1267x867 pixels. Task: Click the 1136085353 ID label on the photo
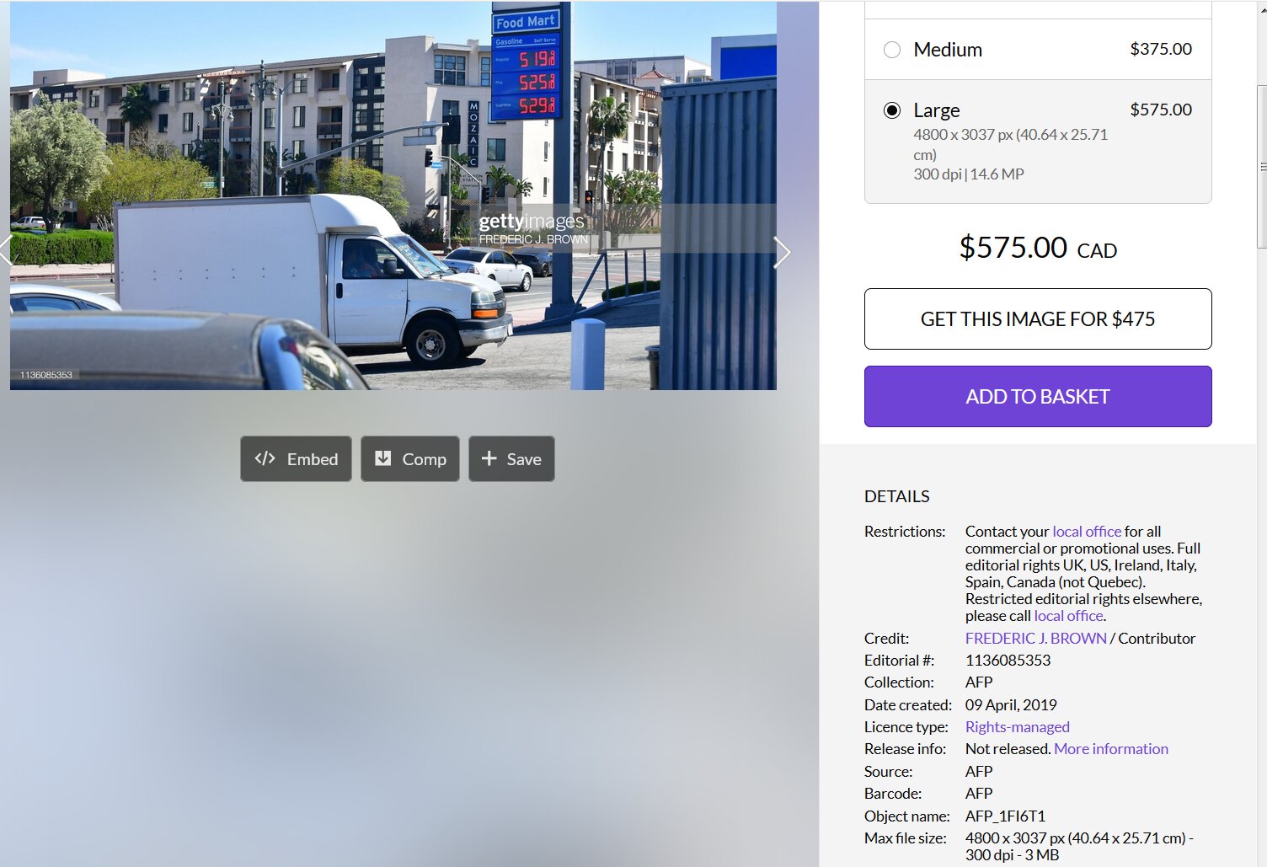(46, 375)
